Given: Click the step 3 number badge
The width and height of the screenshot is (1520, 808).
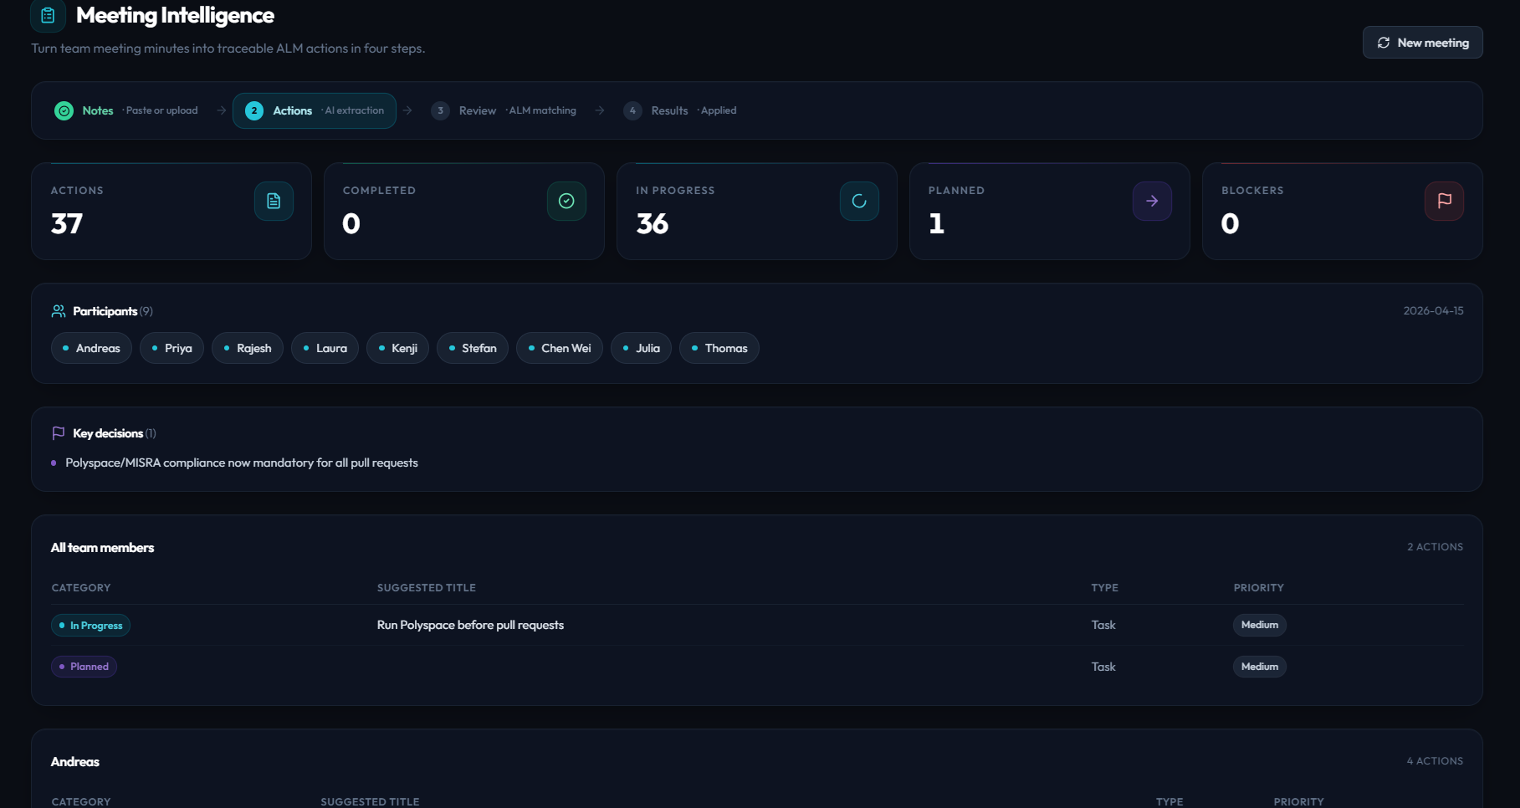Looking at the screenshot, I should [440, 110].
